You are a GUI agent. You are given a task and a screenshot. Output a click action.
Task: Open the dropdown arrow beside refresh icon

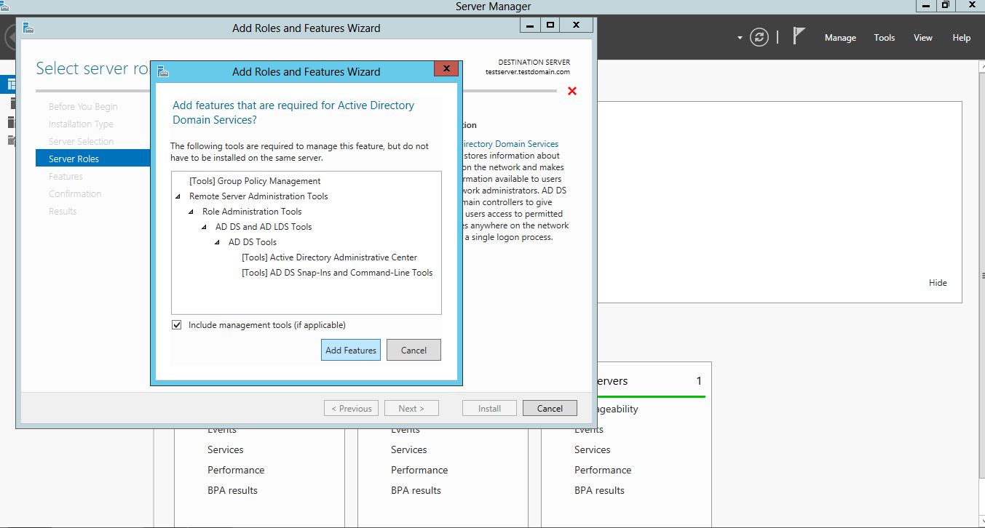pyautogui.click(x=740, y=38)
